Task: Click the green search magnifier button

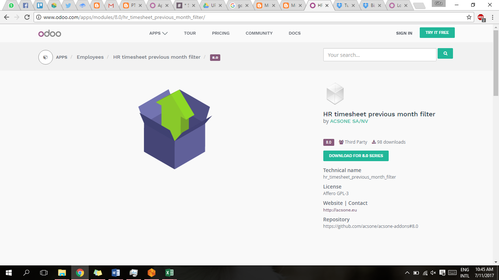Action: click(445, 53)
